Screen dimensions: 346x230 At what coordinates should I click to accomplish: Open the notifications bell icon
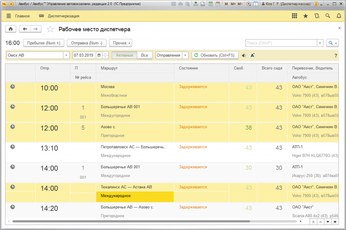click(x=339, y=16)
